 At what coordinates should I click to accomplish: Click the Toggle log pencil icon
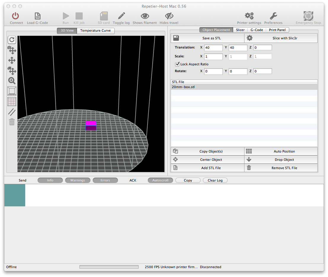(121, 16)
